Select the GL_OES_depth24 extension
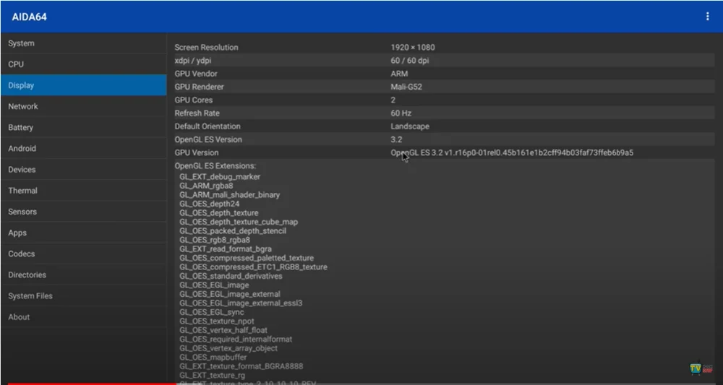The height and width of the screenshot is (385, 723). [x=210, y=204]
